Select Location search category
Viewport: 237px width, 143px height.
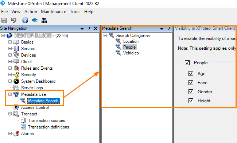click(x=131, y=41)
